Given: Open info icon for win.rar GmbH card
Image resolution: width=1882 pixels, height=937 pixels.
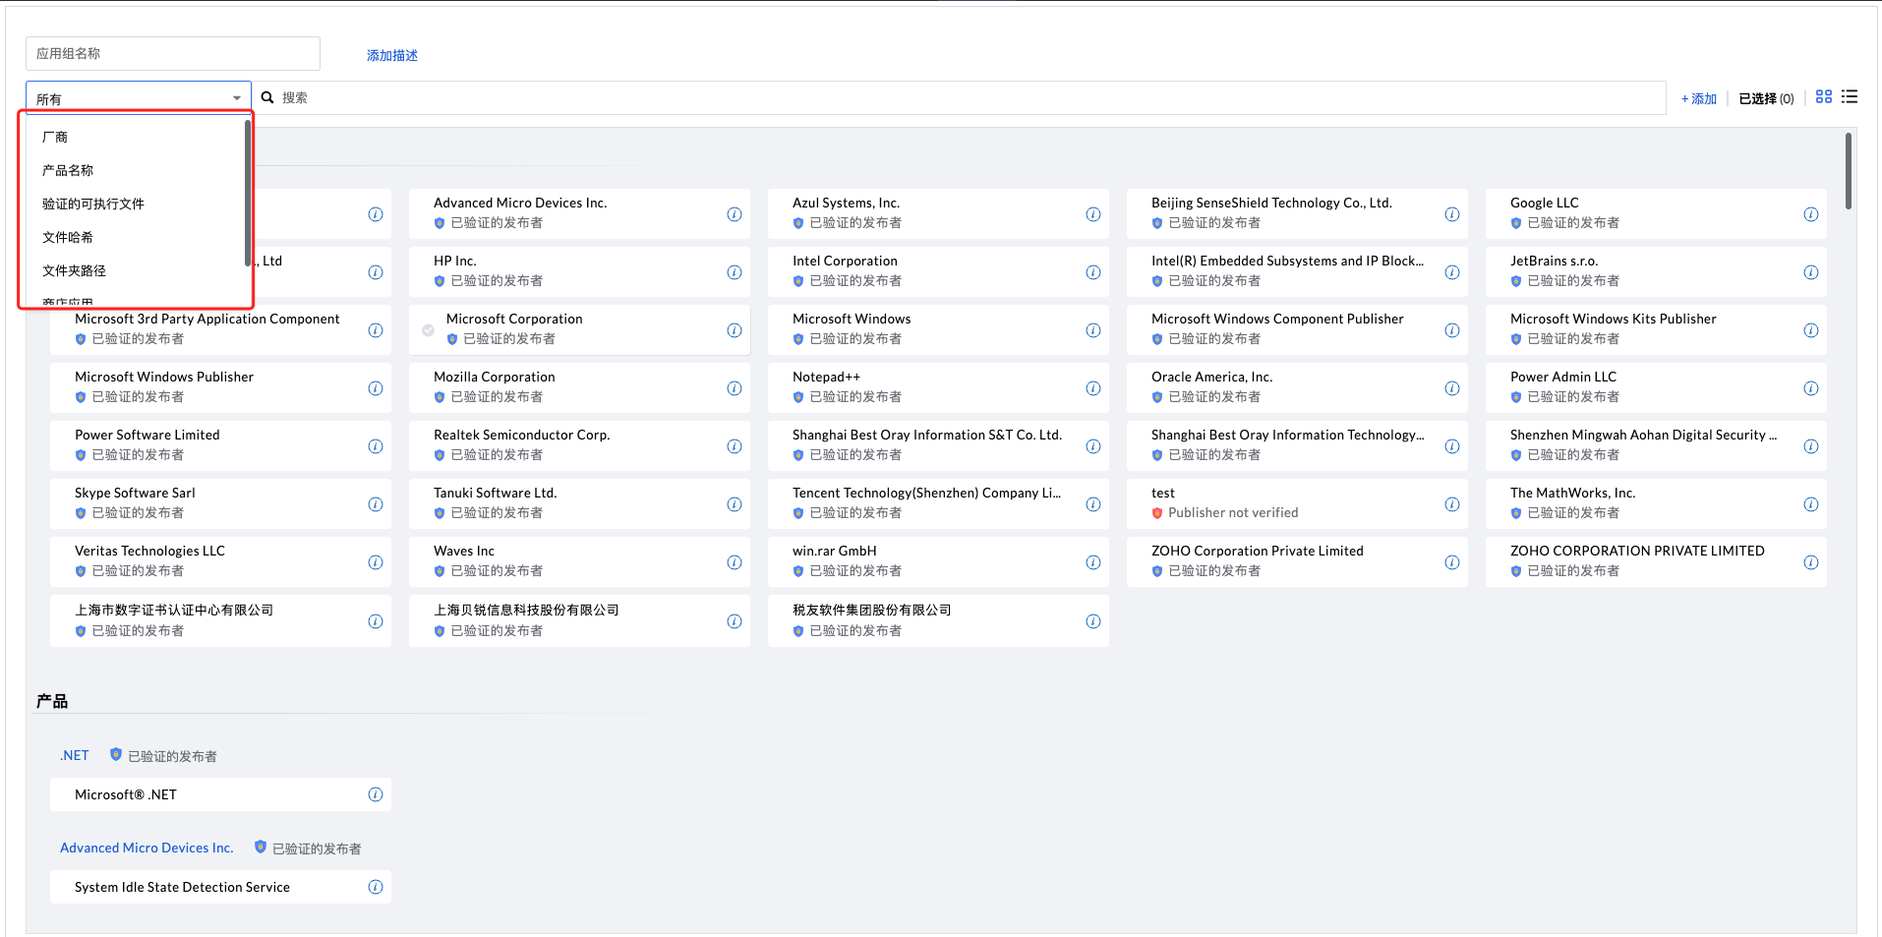Looking at the screenshot, I should pyautogui.click(x=1093, y=562).
